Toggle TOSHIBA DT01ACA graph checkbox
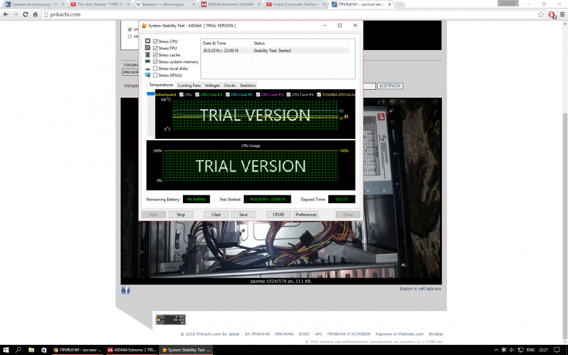Screen dimensions: 568x355 tap(319, 94)
